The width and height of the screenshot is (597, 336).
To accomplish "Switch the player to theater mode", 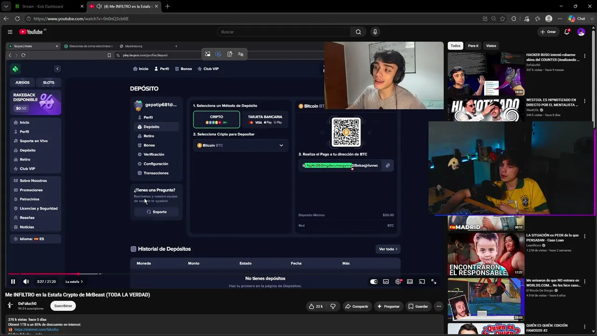I will pyautogui.click(x=410, y=281).
